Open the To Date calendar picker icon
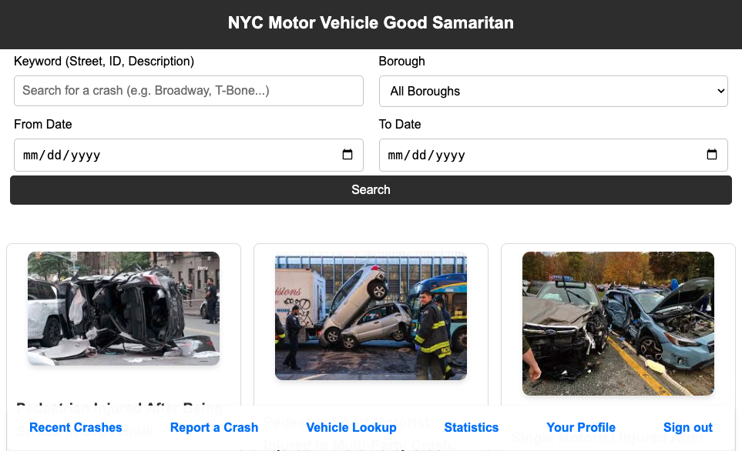Viewport: 742px width, 451px height. (712, 155)
